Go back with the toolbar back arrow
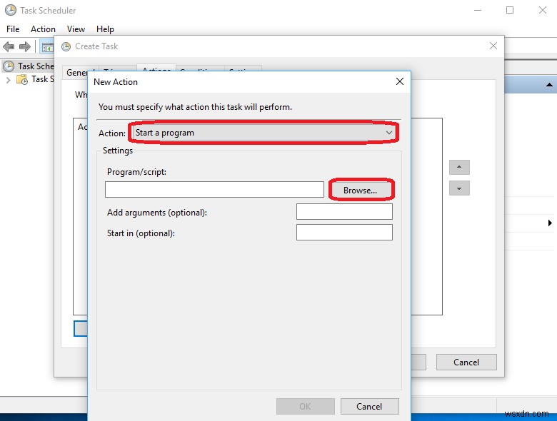The height and width of the screenshot is (421, 557). (x=9, y=46)
